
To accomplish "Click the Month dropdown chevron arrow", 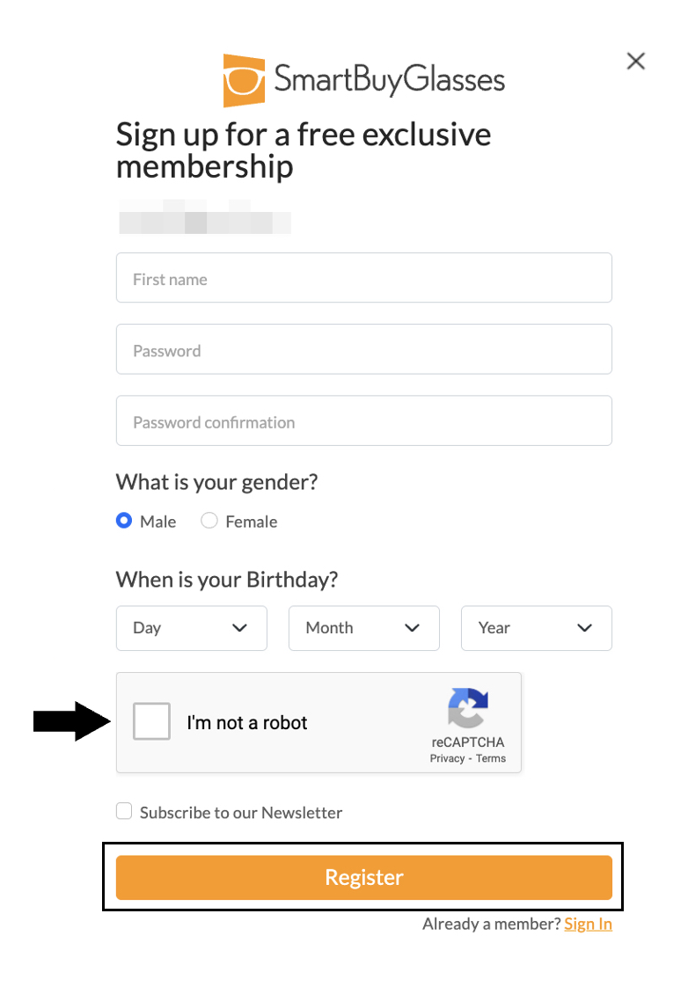I will pos(412,628).
